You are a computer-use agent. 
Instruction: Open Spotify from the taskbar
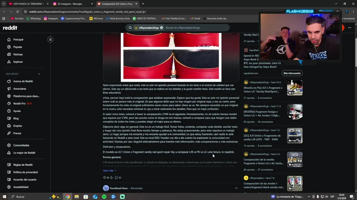click(104, 197)
